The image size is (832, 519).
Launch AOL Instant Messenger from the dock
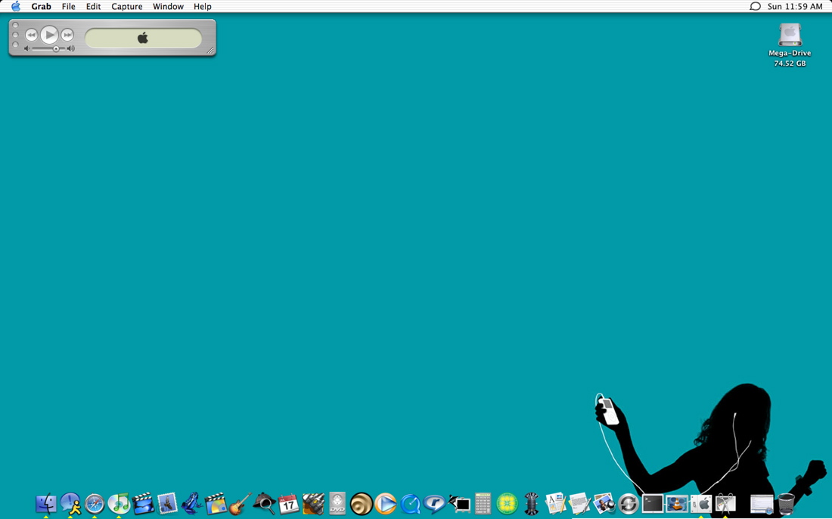point(70,503)
